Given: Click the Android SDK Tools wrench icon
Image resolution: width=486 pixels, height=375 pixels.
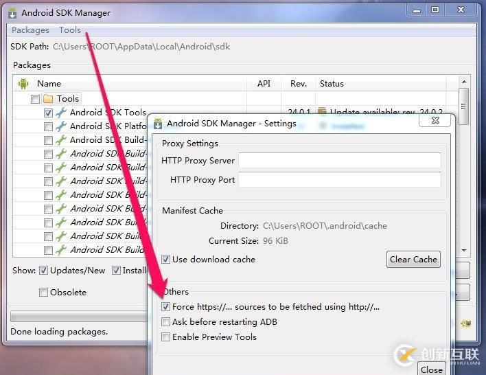Looking at the screenshot, I should [61, 113].
